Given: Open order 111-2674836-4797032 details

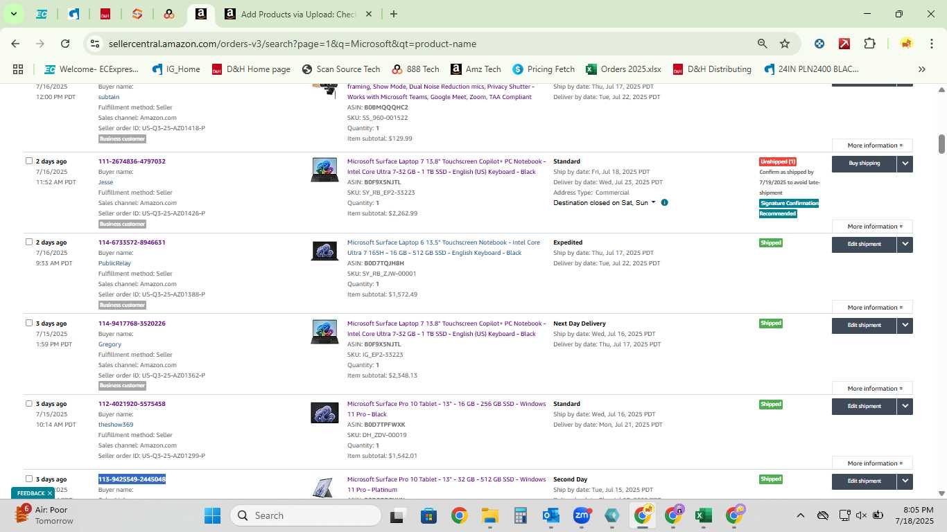Looking at the screenshot, I should point(132,161).
